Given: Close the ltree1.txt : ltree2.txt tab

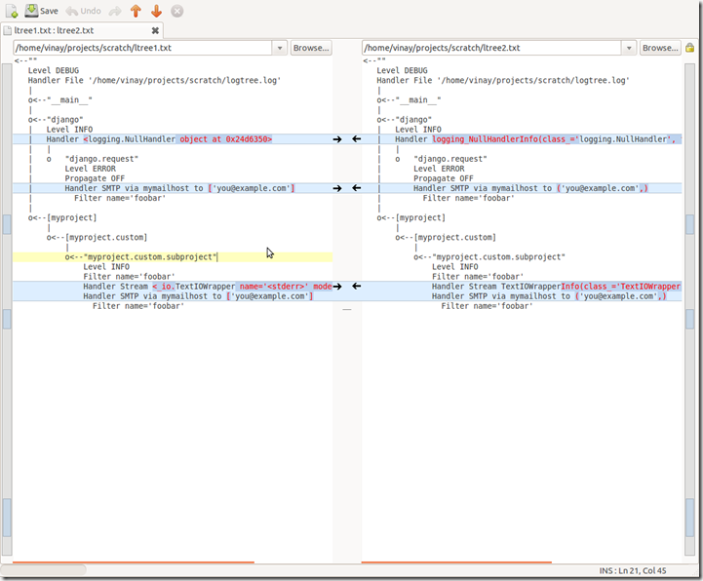Looking at the screenshot, I should click(x=155, y=30).
